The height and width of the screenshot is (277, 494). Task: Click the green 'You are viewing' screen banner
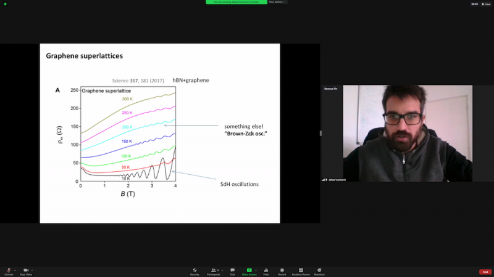click(236, 2)
